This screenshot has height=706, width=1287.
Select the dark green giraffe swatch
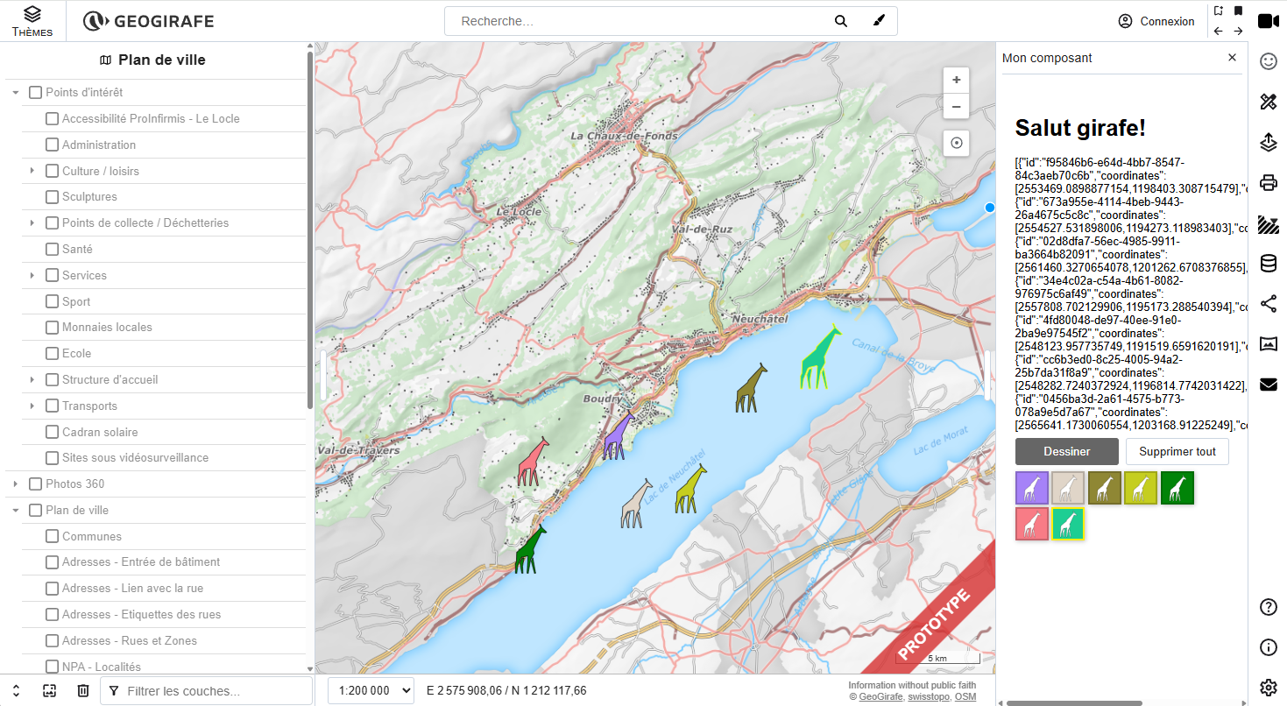coord(1177,488)
